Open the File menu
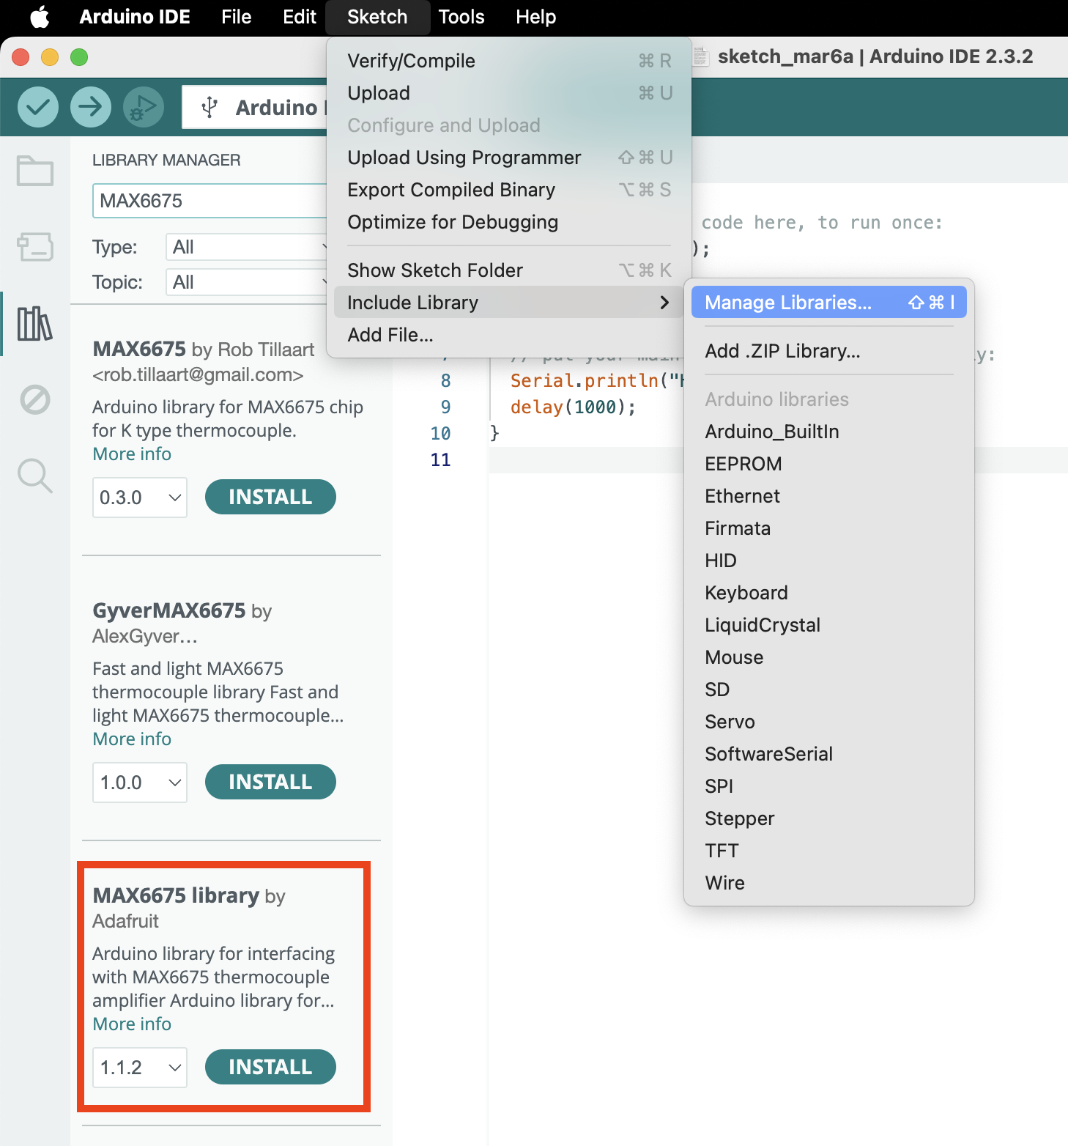This screenshot has height=1146, width=1068. [x=236, y=17]
